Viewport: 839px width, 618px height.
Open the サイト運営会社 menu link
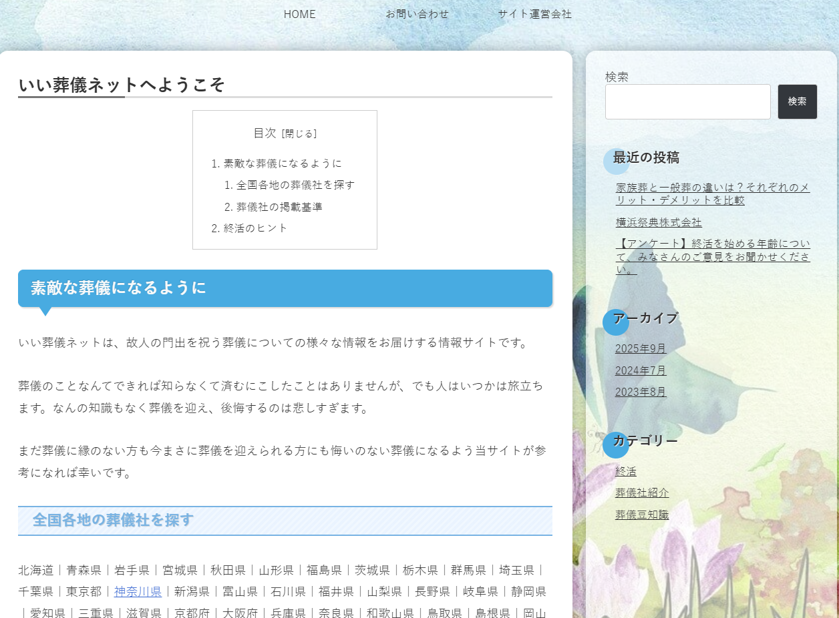534,14
